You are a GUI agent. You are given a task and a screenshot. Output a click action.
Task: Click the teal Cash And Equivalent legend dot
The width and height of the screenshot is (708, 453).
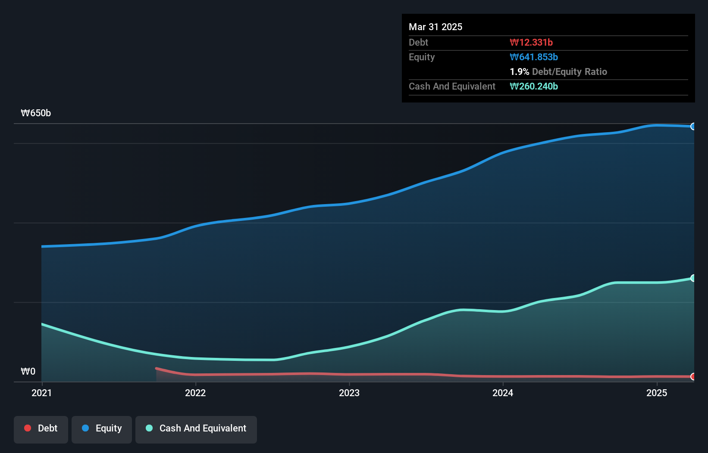pos(149,428)
